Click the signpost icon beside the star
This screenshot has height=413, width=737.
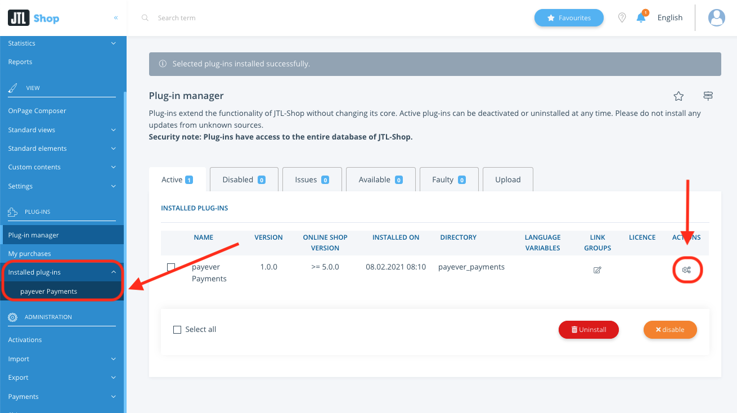[708, 96]
